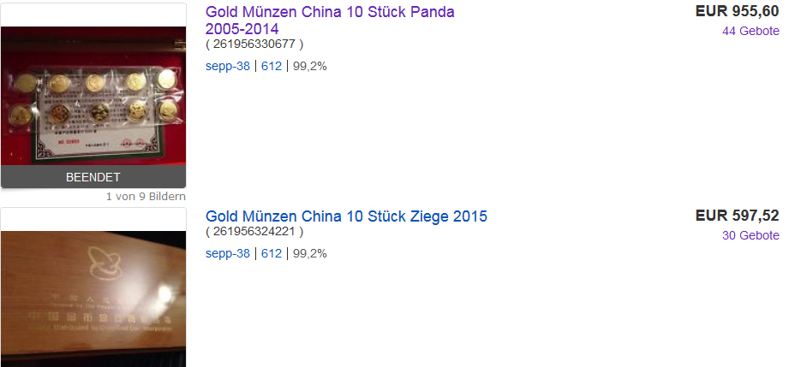Open feedback score 612 on Panda listing

[x=272, y=66]
